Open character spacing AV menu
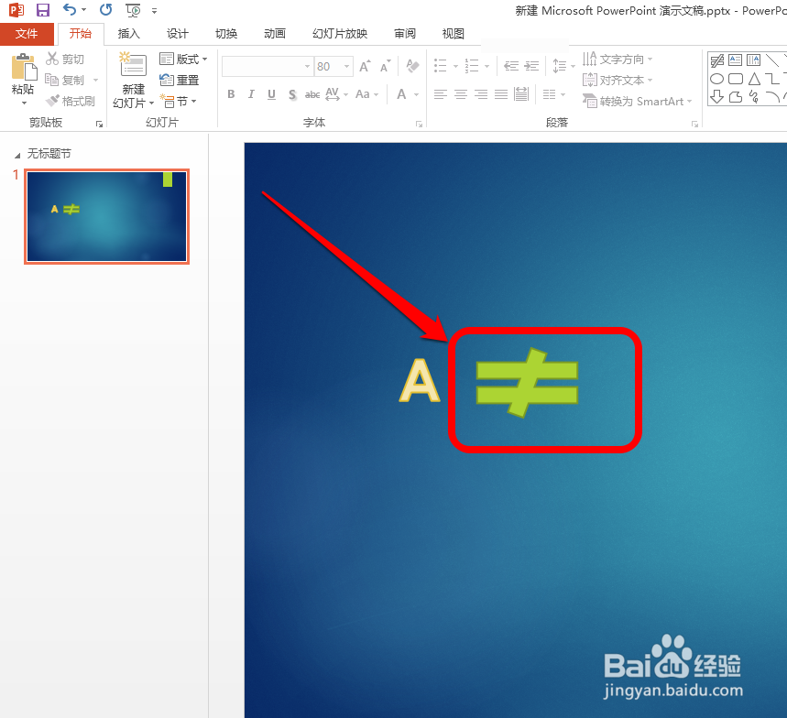Viewport: 787px width, 718px height. (336, 93)
